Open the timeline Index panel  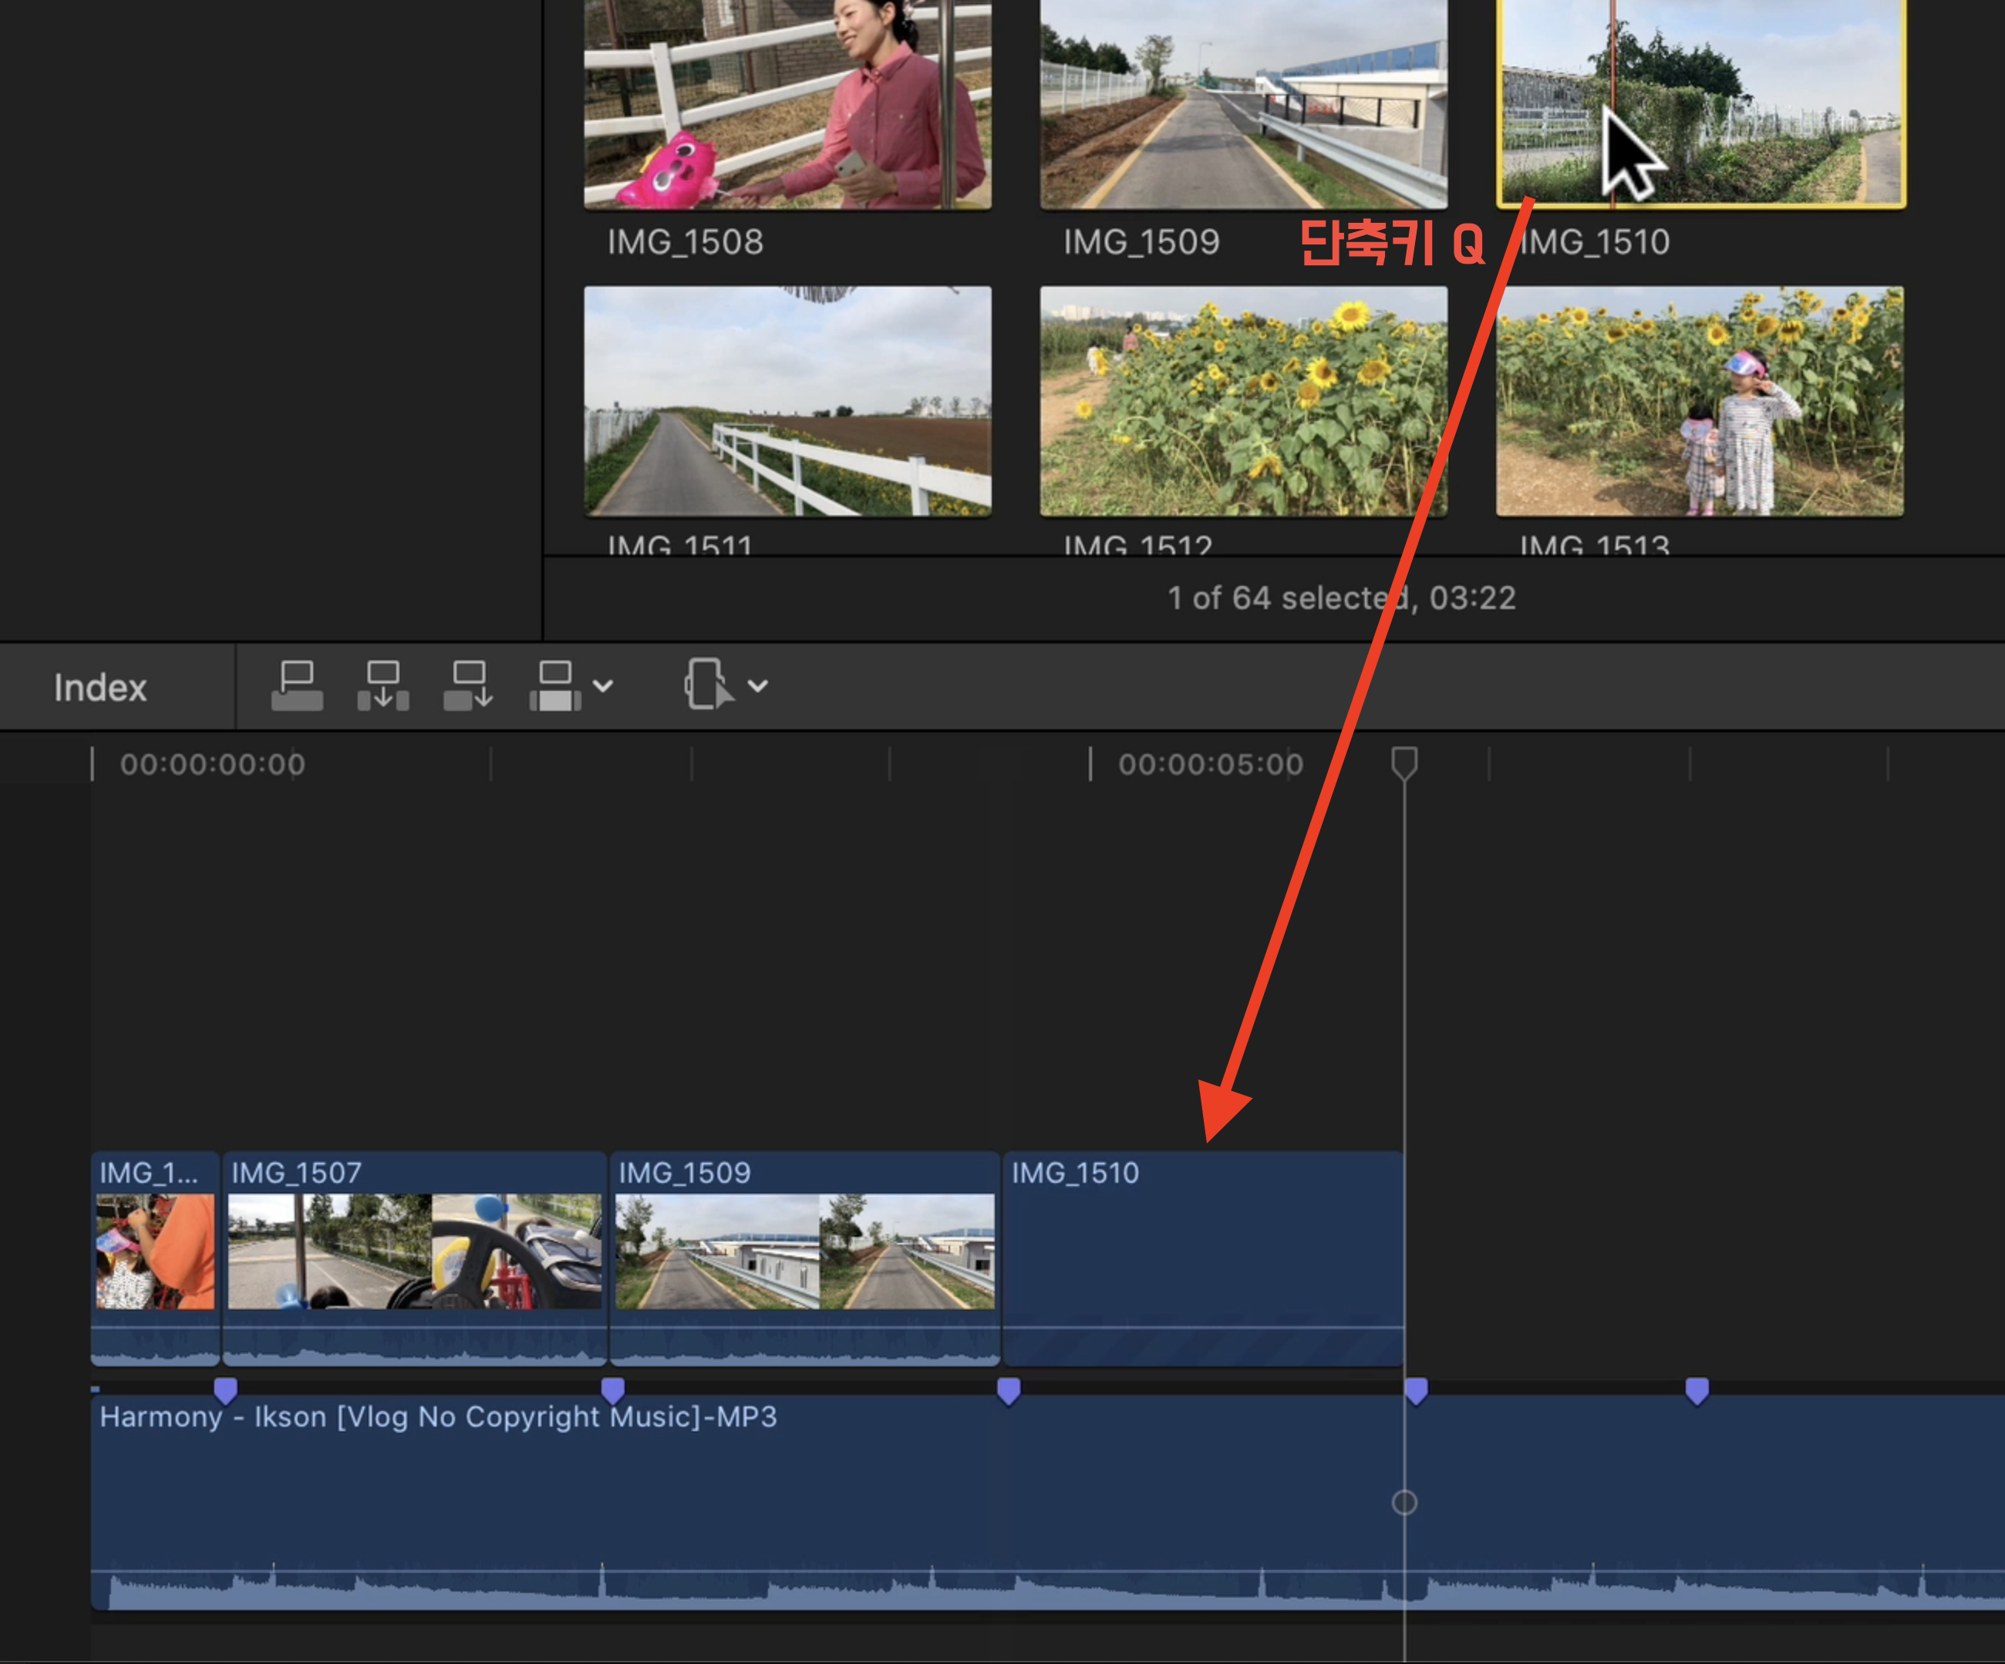[100, 687]
